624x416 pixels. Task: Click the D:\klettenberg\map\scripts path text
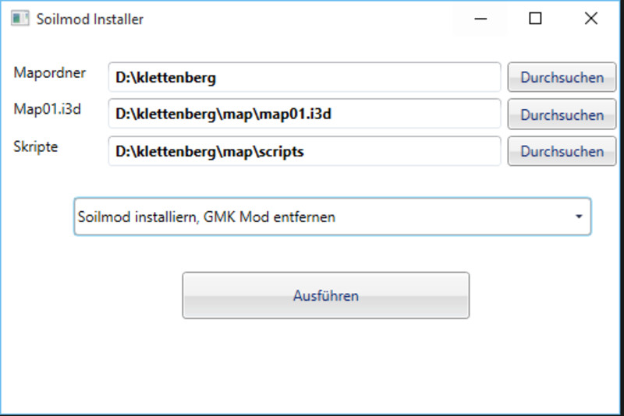coord(209,152)
